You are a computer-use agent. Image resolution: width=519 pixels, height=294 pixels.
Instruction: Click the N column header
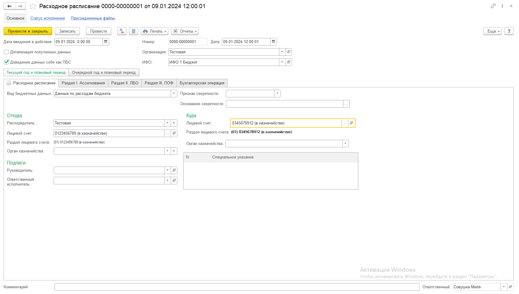[197, 157]
